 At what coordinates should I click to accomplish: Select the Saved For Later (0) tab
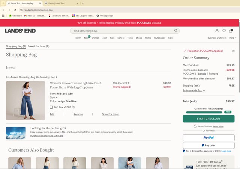[x=39, y=46]
